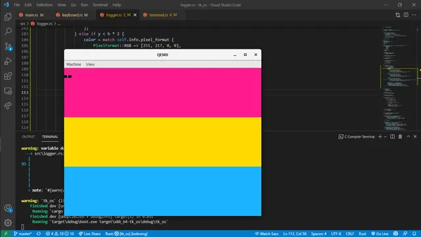Maximize the panel with the up chevron
421x237 pixels.
pyautogui.click(x=408, y=137)
